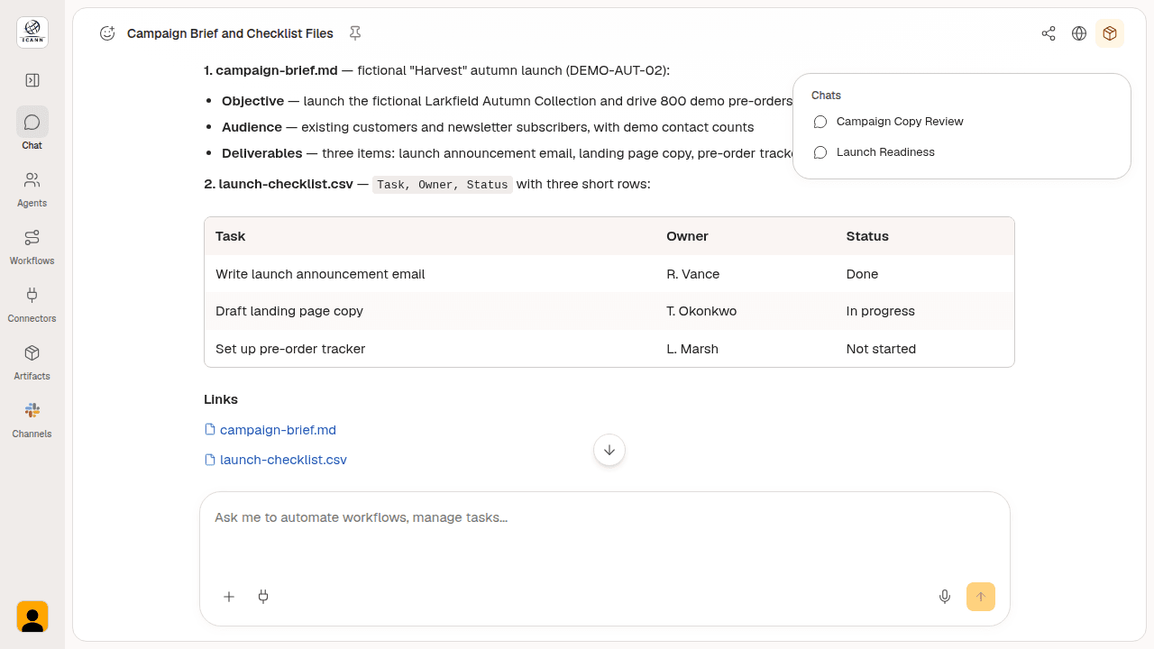Click the L. Marsh owner cell
The width and height of the screenshot is (1154, 649).
tap(746, 349)
